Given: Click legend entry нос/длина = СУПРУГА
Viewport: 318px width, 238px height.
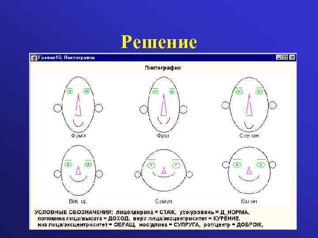Looking at the screenshot, I should (x=170, y=225).
